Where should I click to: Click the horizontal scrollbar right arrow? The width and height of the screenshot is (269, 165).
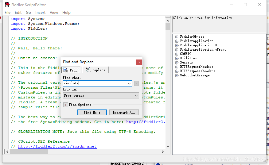(x=163, y=152)
